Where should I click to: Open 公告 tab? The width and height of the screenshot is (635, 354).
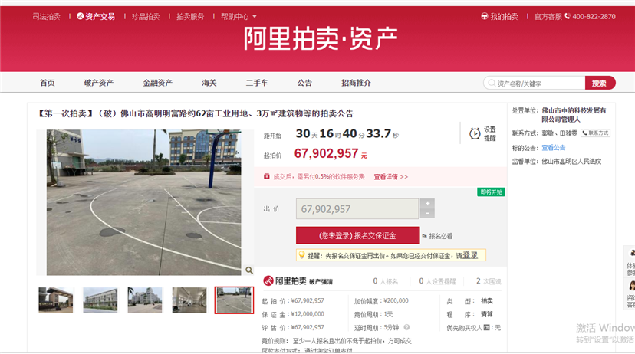[x=304, y=83]
